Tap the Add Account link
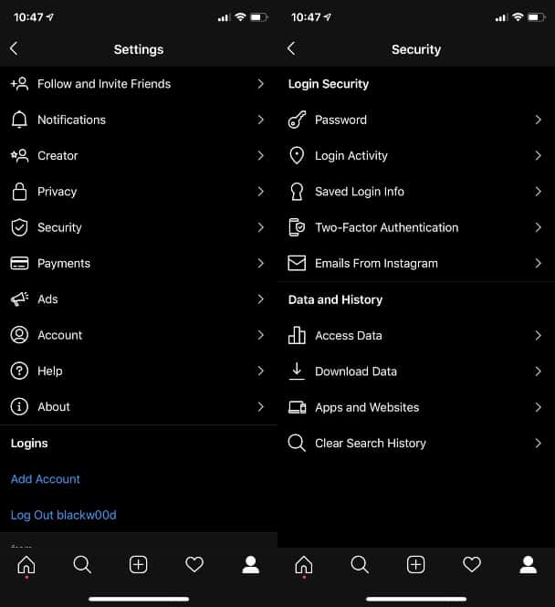The height and width of the screenshot is (607, 555). click(x=46, y=479)
